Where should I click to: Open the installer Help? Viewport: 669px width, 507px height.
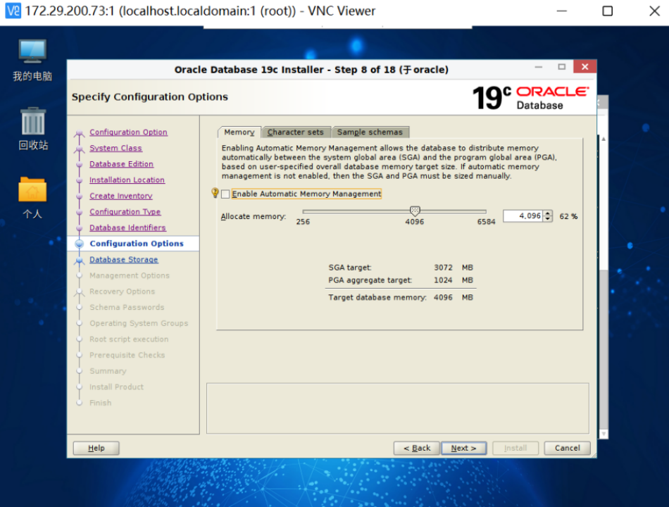tap(96, 448)
